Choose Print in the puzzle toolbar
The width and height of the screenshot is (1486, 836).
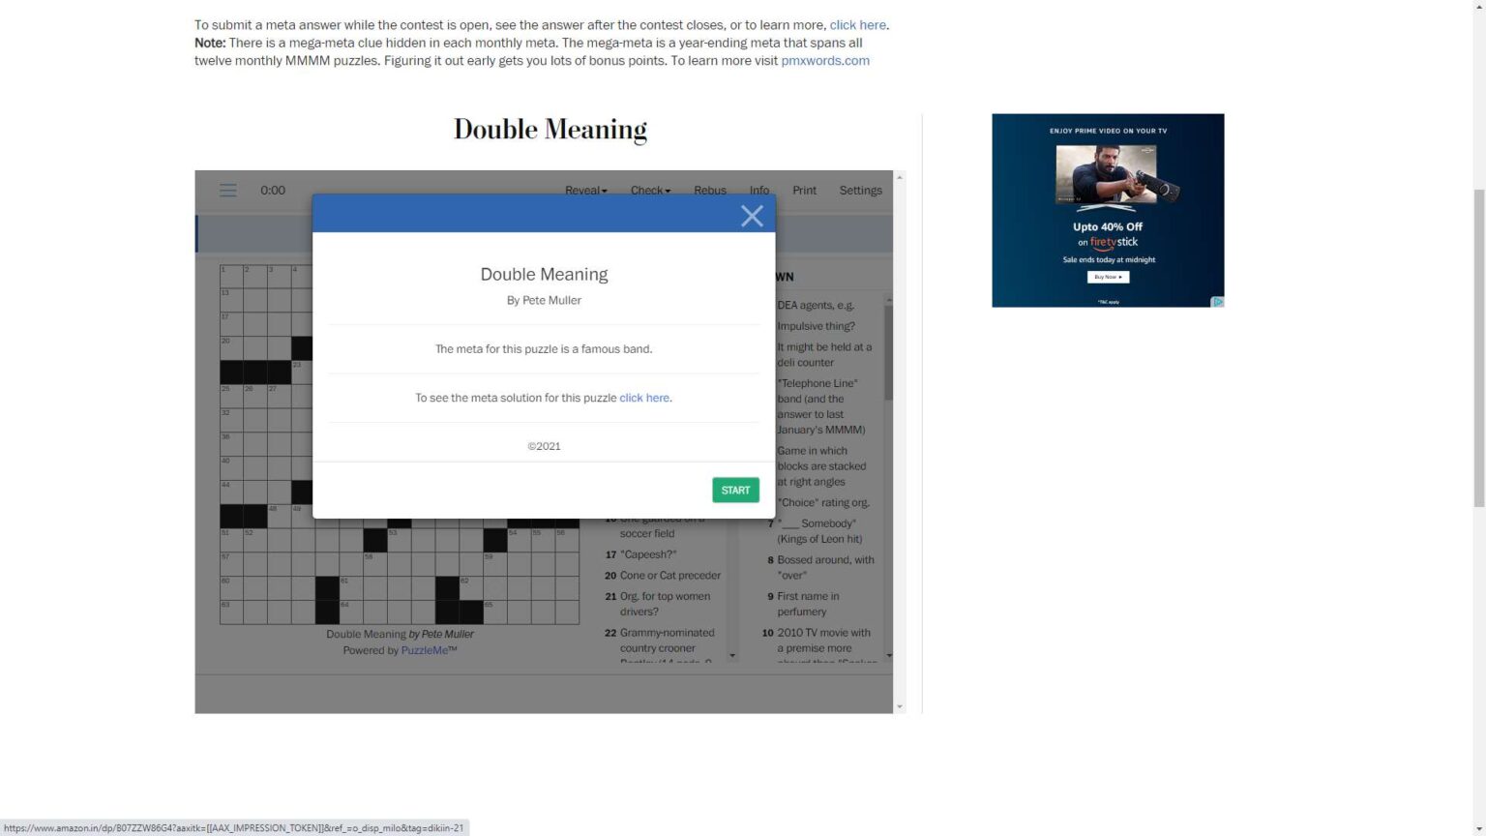click(804, 191)
